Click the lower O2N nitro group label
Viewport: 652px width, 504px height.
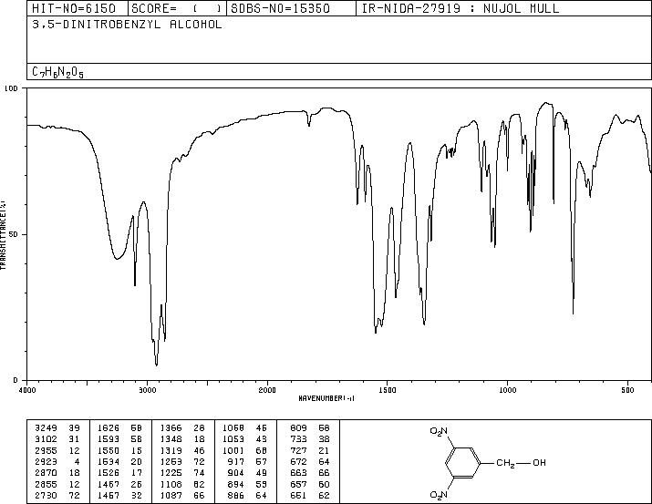click(439, 495)
